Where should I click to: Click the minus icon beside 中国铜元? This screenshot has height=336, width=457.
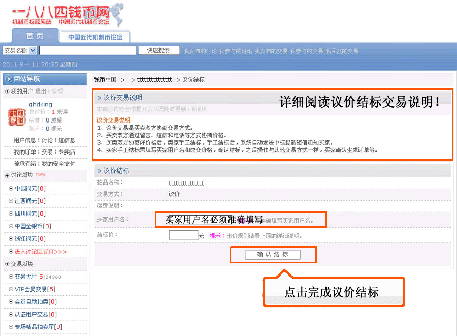pyautogui.click(x=11, y=189)
